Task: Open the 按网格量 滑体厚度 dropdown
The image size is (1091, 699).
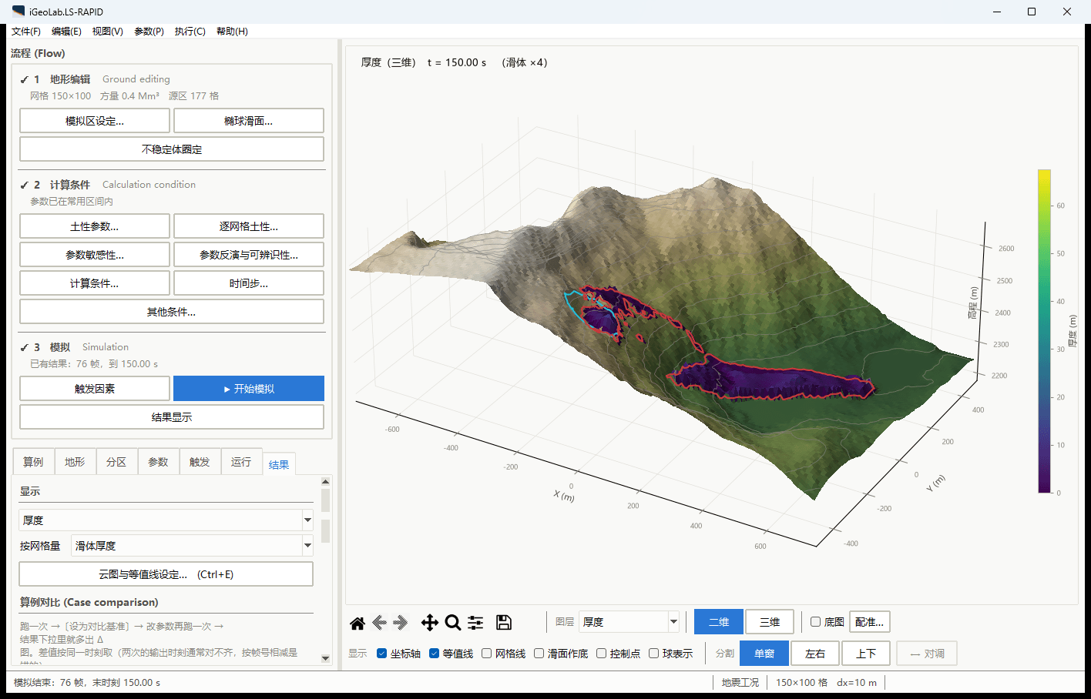Action: click(192, 546)
